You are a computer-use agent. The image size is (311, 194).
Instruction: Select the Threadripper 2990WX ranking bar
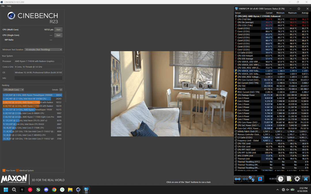point(32,95)
